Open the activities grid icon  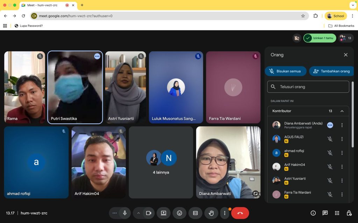[337, 213]
